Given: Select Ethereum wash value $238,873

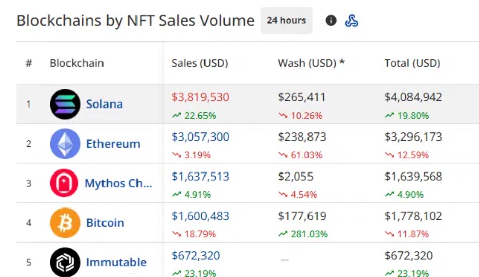Looking at the screenshot, I should (x=302, y=136).
